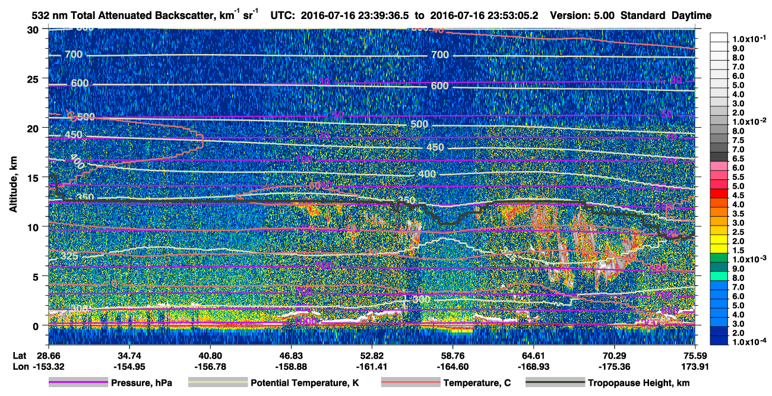Click the magenta Pressure legend line
This screenshot has width=772, height=396.
[78, 383]
